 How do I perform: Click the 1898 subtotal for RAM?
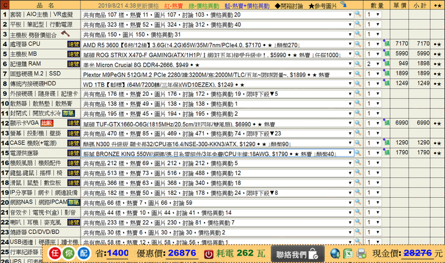coord(423,63)
